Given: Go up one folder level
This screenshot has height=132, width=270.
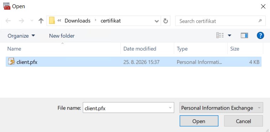Looking at the screenshot, I should pos(41,21).
